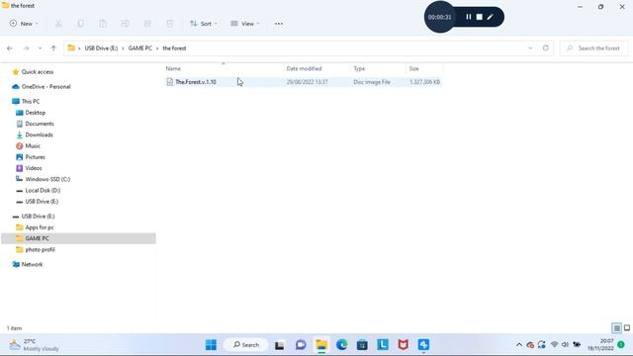Click the recording pen annotate icon
The height and width of the screenshot is (356, 633).
coord(491,17)
